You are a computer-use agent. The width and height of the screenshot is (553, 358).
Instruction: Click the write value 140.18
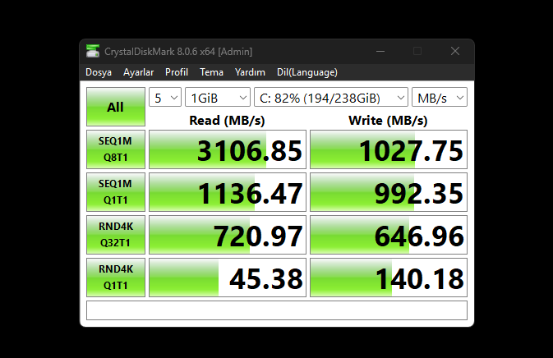(x=389, y=278)
